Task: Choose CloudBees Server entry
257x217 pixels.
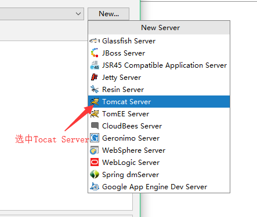Action: [159, 126]
